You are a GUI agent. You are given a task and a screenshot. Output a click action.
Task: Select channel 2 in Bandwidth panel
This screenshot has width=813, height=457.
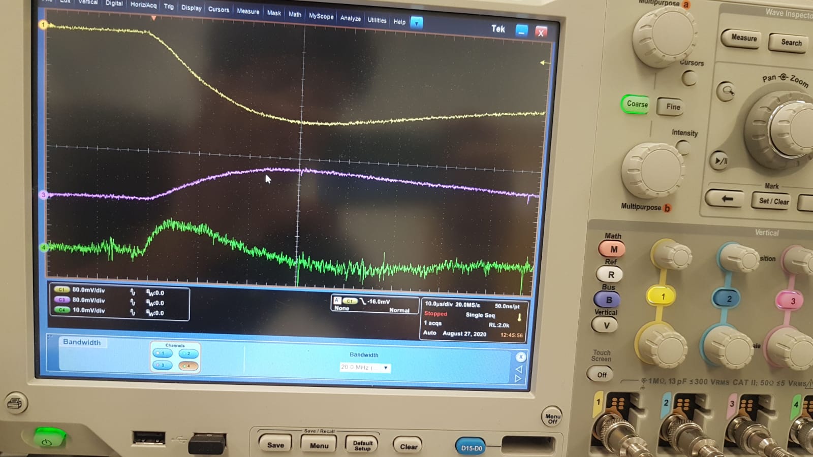tap(188, 354)
